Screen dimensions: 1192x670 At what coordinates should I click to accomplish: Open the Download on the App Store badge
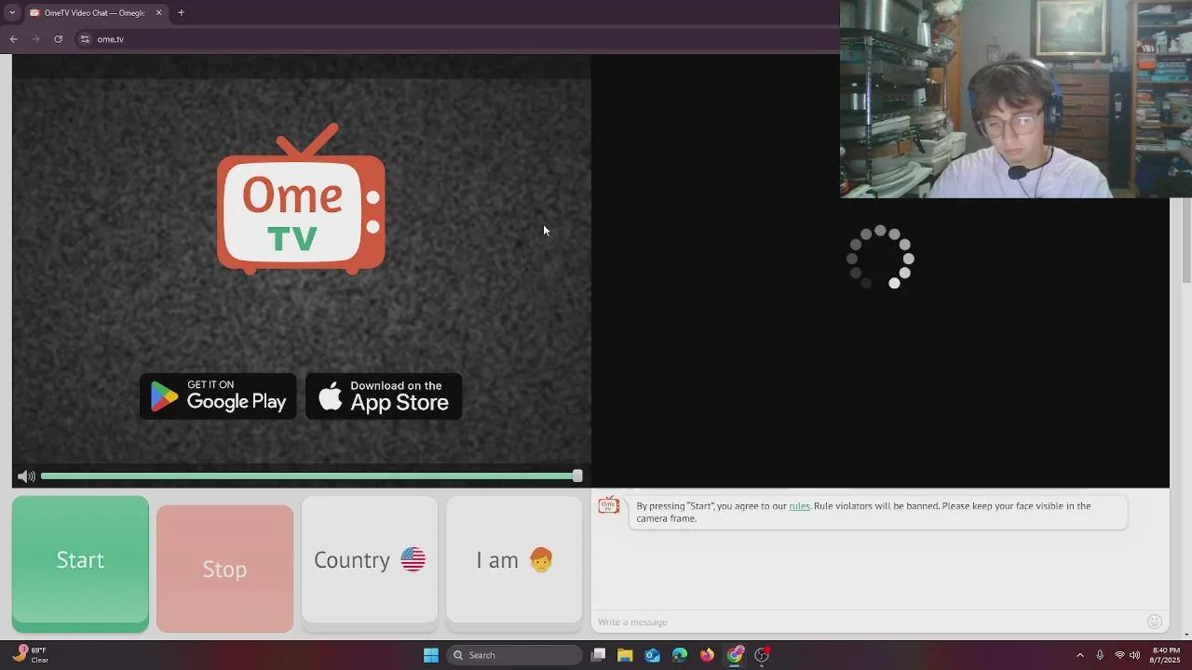[384, 396]
